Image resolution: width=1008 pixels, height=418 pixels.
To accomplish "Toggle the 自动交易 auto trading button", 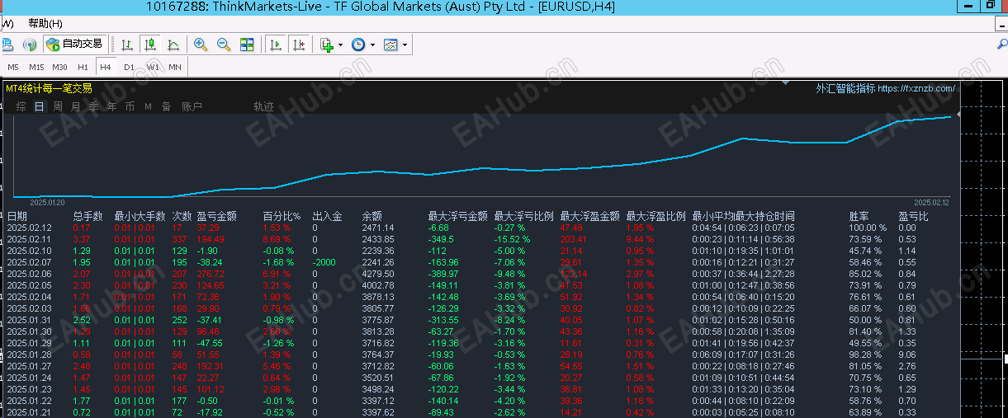I will point(75,44).
